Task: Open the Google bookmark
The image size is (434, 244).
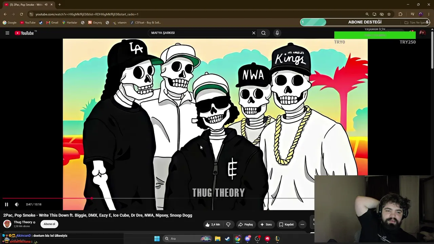Action: pos(9,23)
